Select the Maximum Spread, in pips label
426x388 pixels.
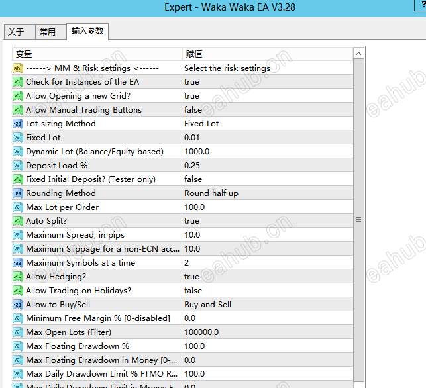(x=76, y=235)
